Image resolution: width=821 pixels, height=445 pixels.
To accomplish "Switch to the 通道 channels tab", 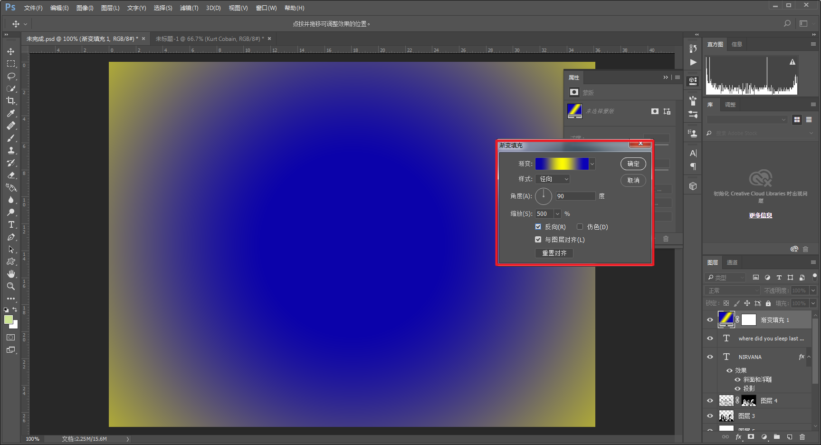I will tap(732, 262).
